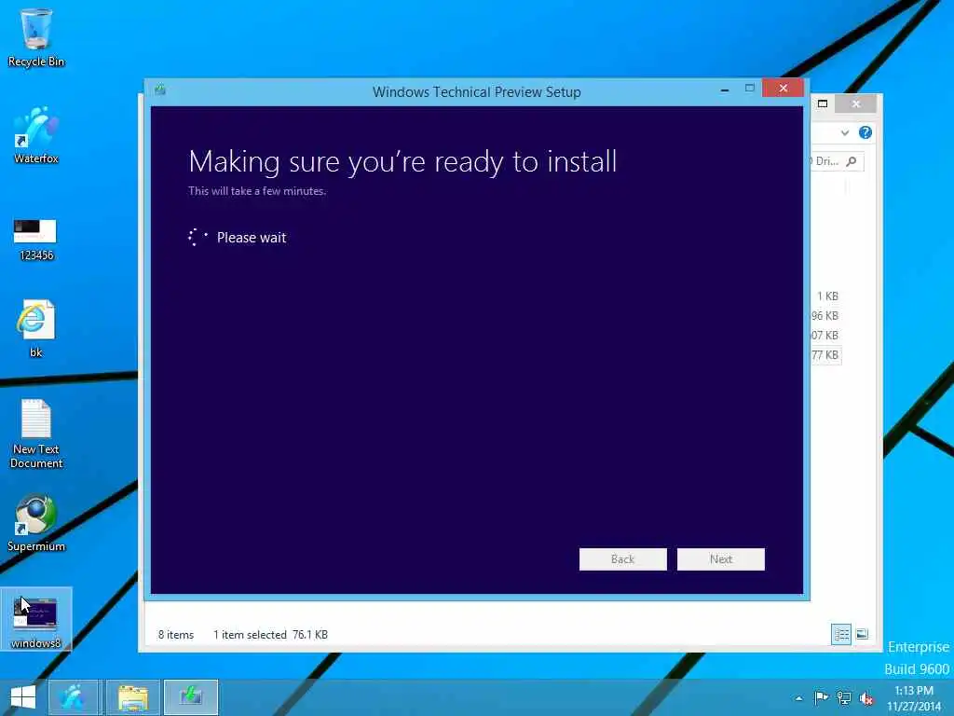
Task: Open the taskbar clock and date
Action: (x=914, y=698)
